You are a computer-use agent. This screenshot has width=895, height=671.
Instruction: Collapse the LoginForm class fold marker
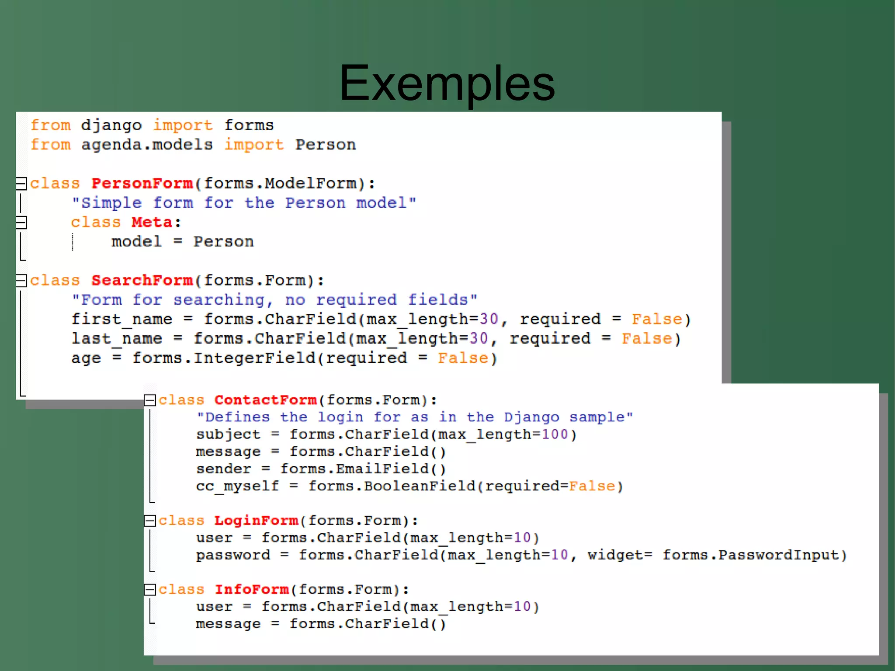[150, 521]
